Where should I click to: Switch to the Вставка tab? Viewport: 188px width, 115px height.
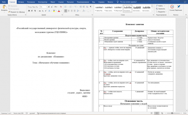point(21,2)
